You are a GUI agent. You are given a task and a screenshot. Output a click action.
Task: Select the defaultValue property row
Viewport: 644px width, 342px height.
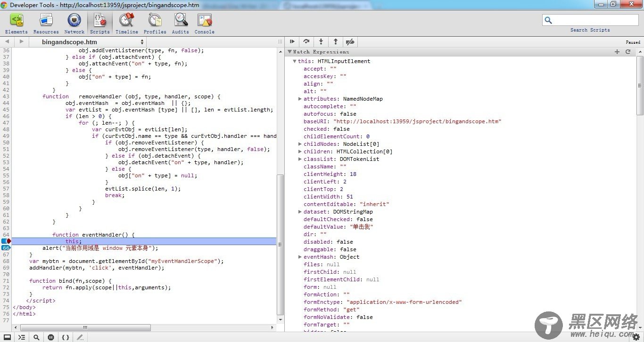coord(339,227)
